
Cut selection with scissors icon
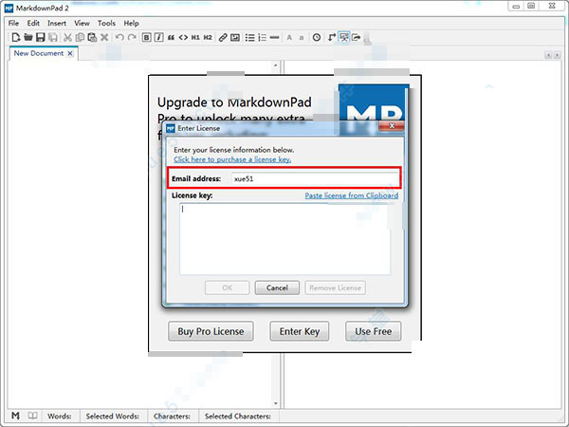click(67, 37)
